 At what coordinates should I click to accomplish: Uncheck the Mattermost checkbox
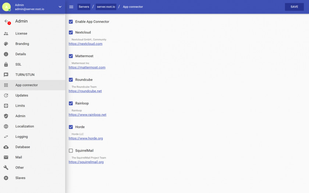click(x=71, y=56)
